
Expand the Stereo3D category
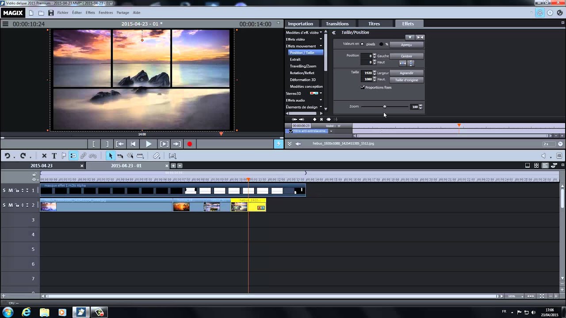coord(304,94)
